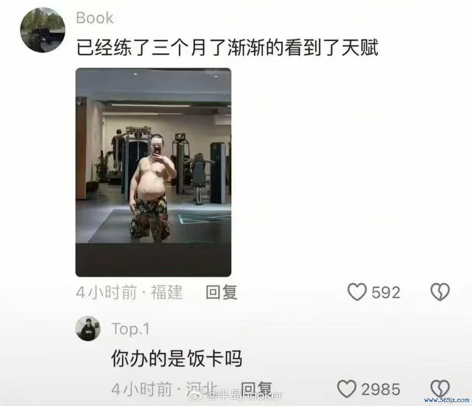Dislike Top.1's reply via broken heart icon
The image size is (472, 406).
click(x=440, y=389)
